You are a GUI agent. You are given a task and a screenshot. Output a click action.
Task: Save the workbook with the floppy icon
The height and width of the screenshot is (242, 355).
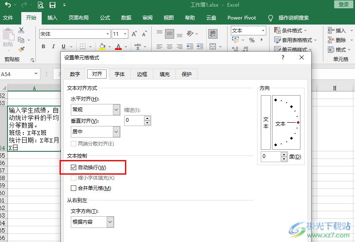point(52,5)
